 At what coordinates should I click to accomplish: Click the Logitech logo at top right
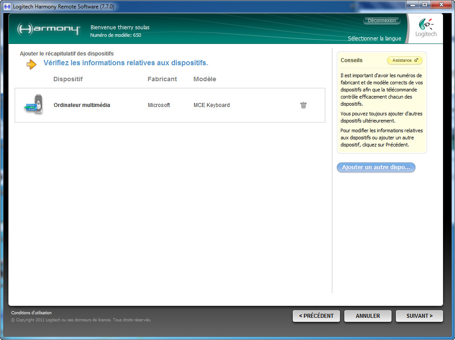coord(426,28)
